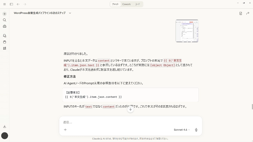Open the search magnifier in the sidebar
Image resolution: width=253 pixels, height=142 pixels.
point(5,20)
